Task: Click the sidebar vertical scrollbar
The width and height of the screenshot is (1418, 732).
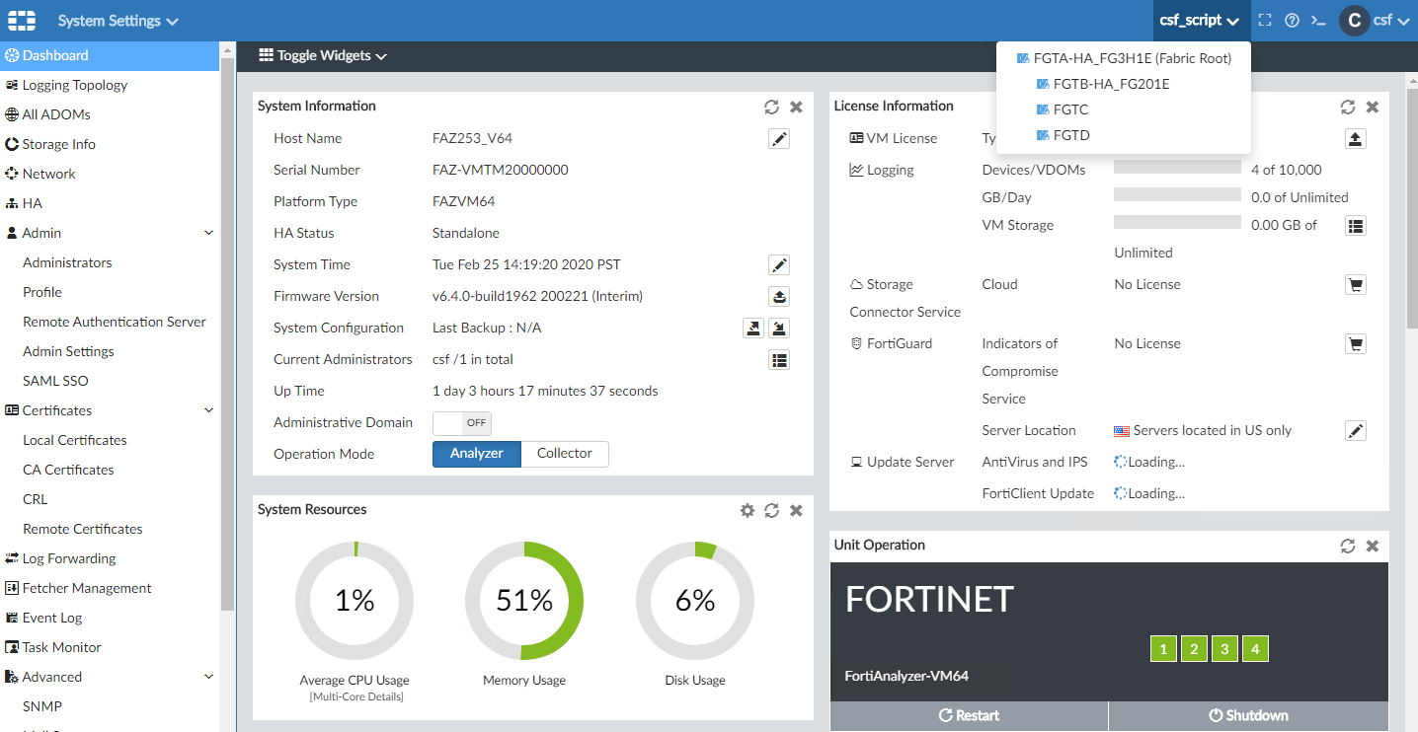Action: tap(227, 335)
